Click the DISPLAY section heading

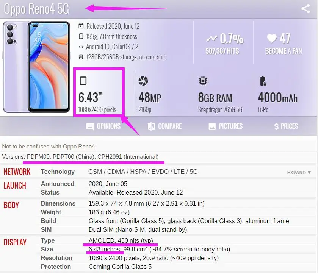click(x=15, y=242)
